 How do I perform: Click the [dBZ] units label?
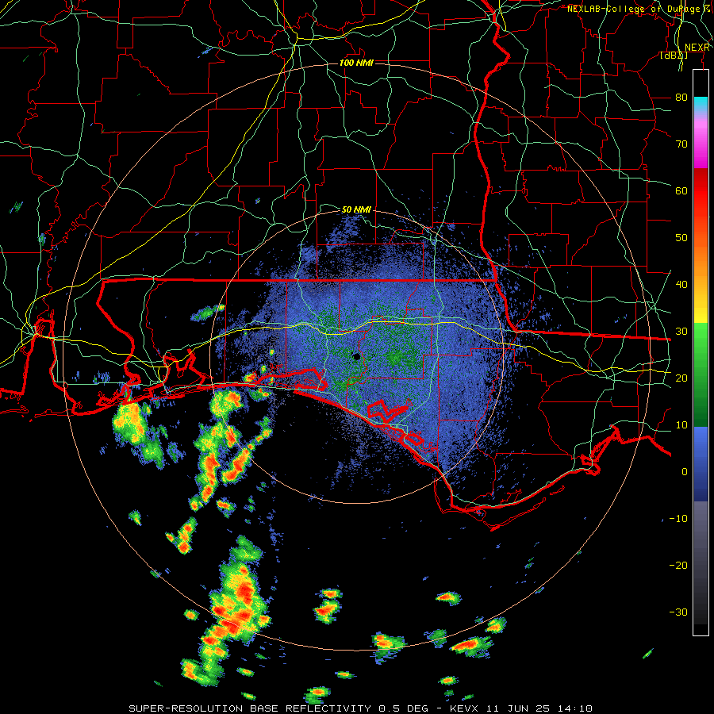point(674,56)
